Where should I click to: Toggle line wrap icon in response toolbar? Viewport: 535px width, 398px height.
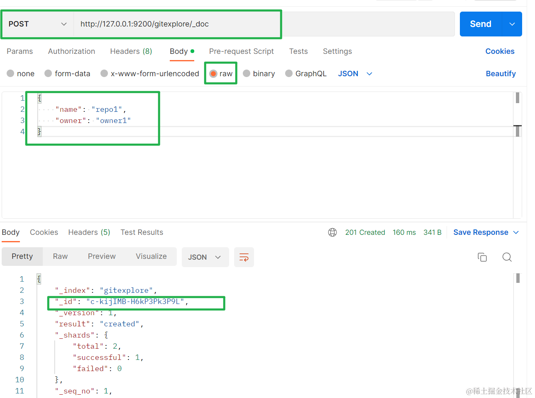click(244, 257)
